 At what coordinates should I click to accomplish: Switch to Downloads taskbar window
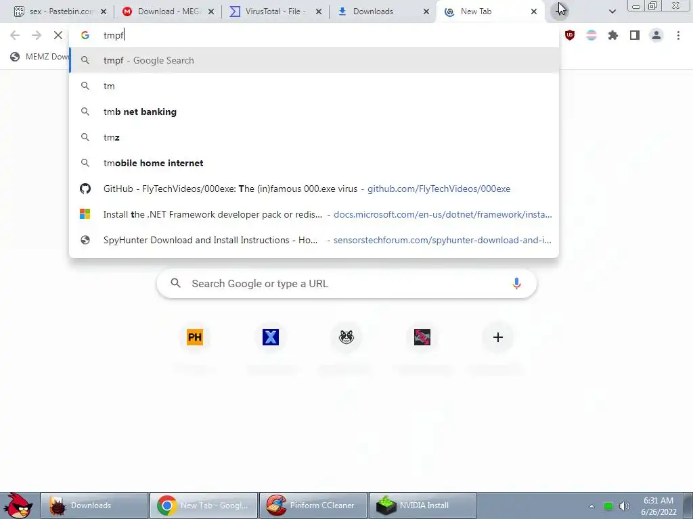tap(94, 505)
